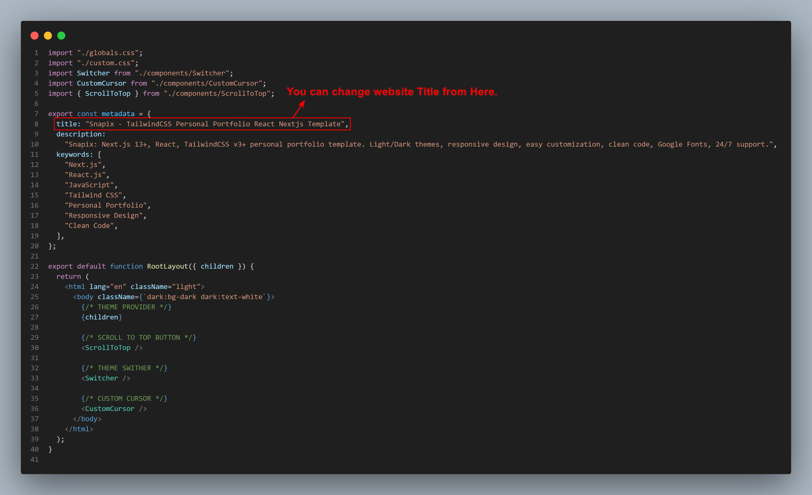The image size is (812, 495).
Task: Click the <CustomCursor /> component tag
Action: click(114, 409)
